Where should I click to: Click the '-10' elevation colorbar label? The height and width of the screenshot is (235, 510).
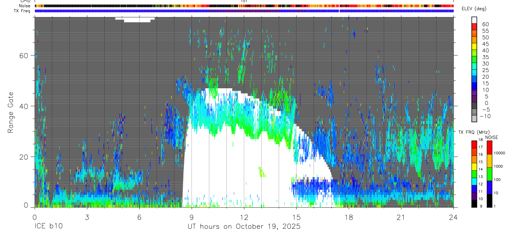(x=485, y=116)
